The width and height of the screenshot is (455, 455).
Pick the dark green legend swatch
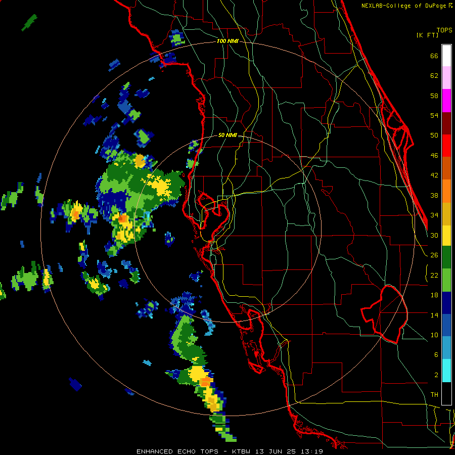(446, 257)
